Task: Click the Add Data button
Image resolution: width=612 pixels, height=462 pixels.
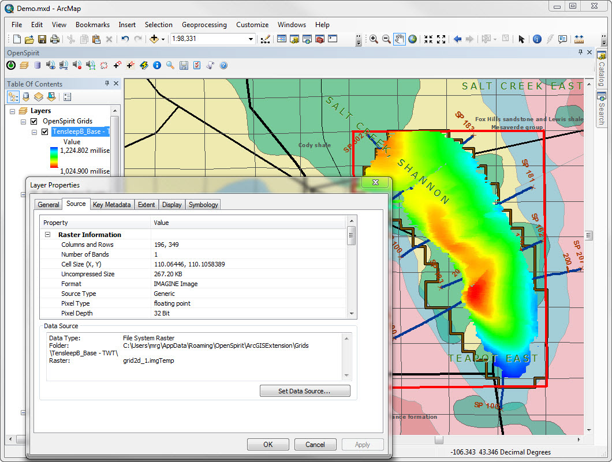Action: [x=154, y=39]
